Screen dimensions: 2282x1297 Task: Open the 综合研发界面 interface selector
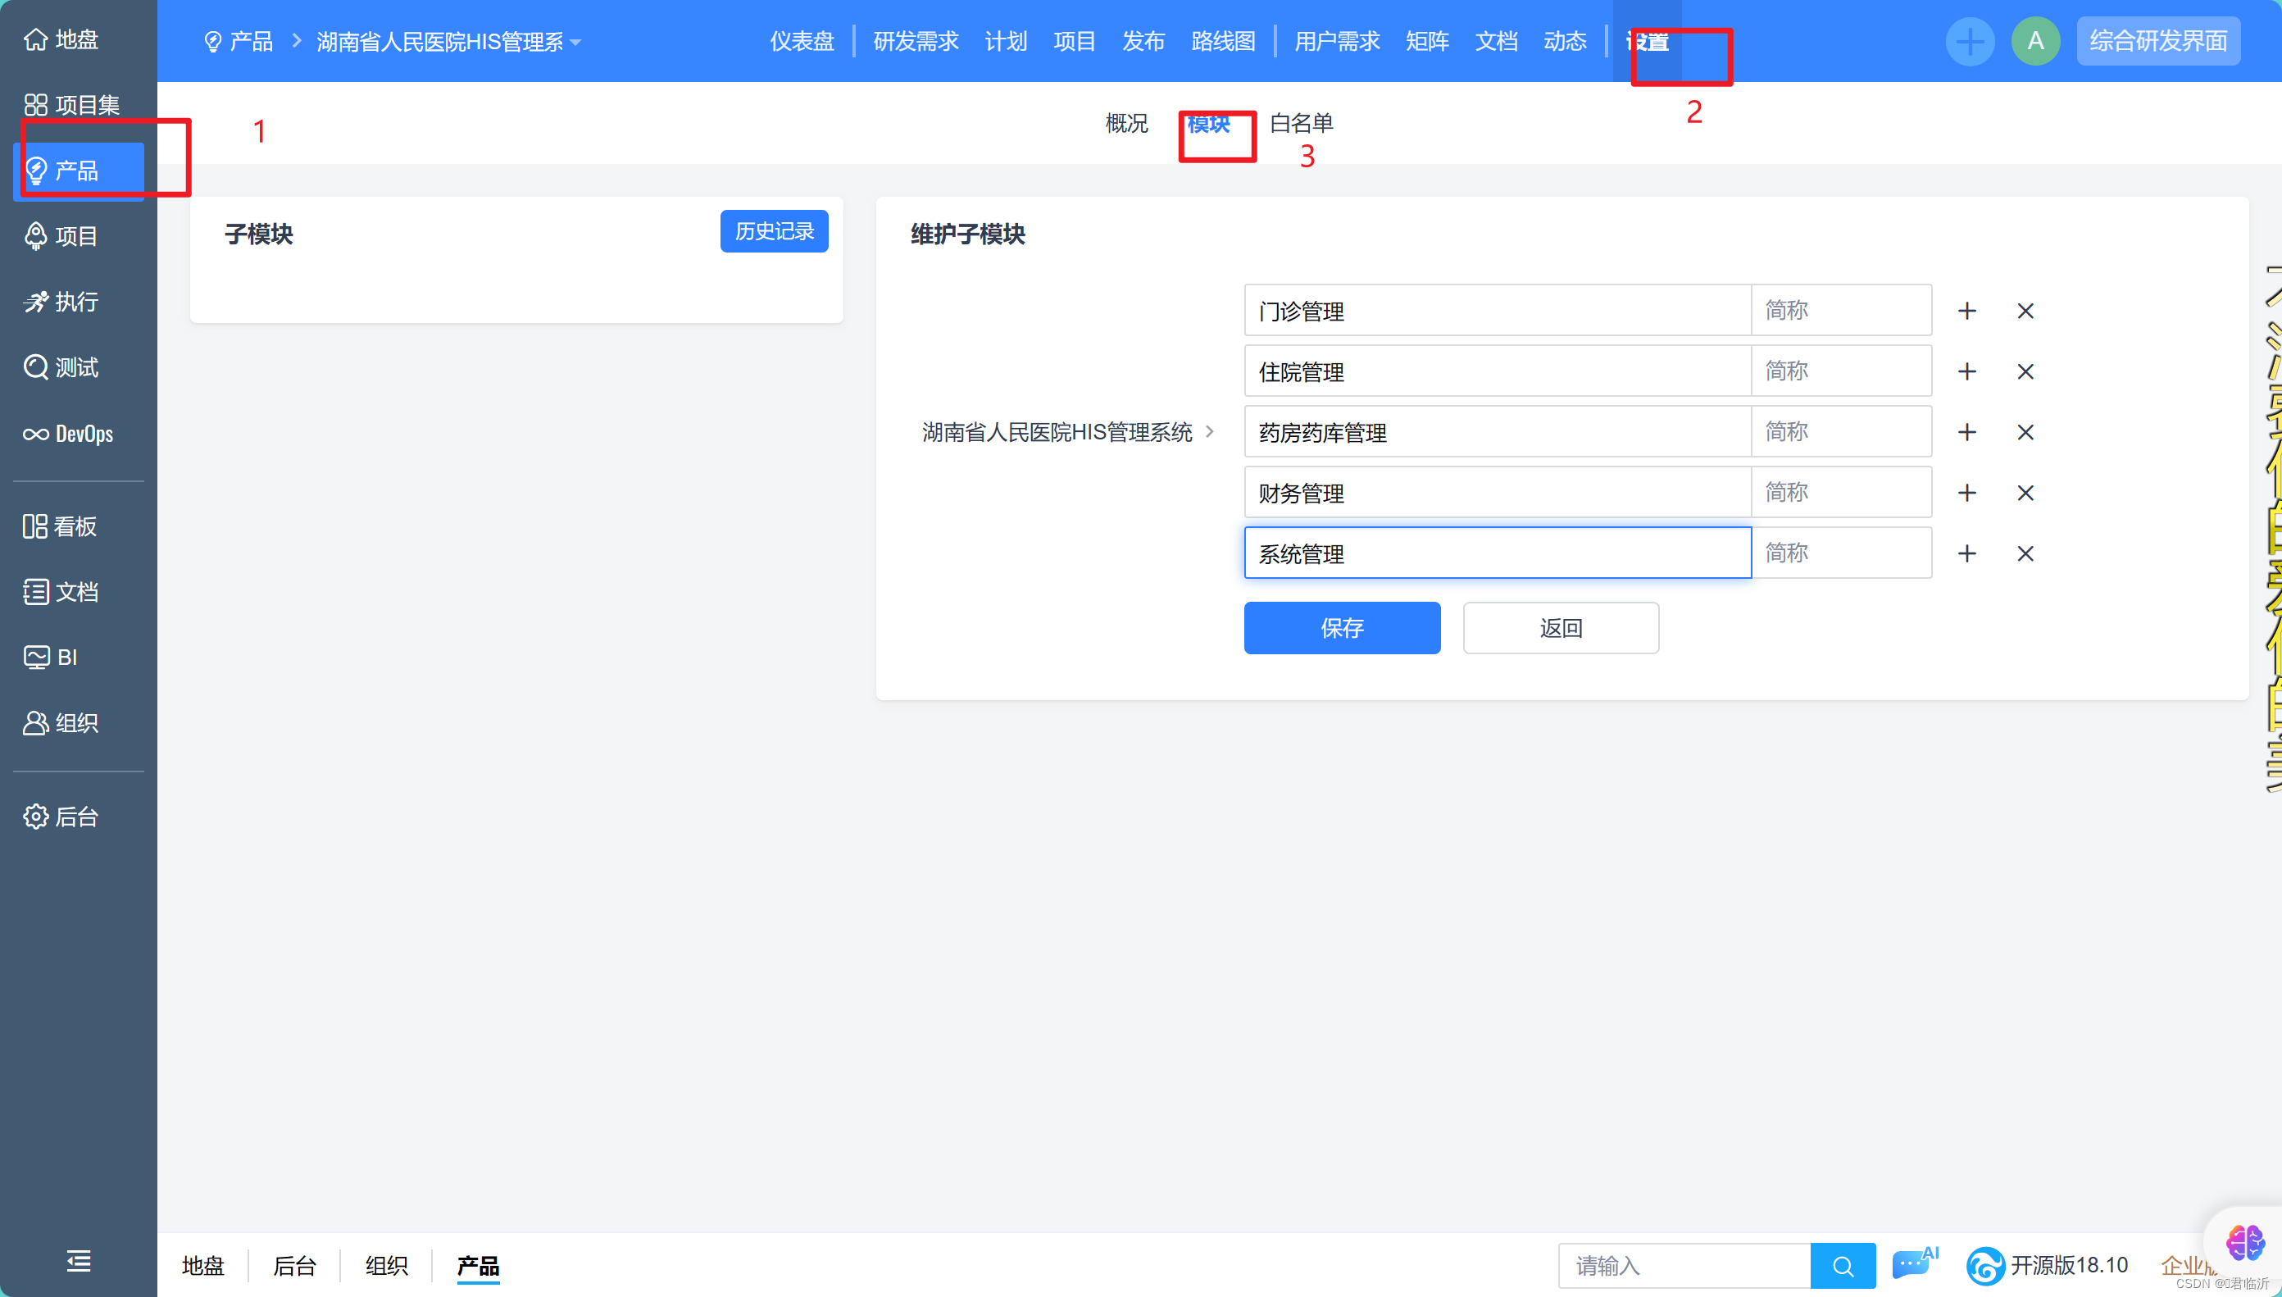coord(2157,41)
